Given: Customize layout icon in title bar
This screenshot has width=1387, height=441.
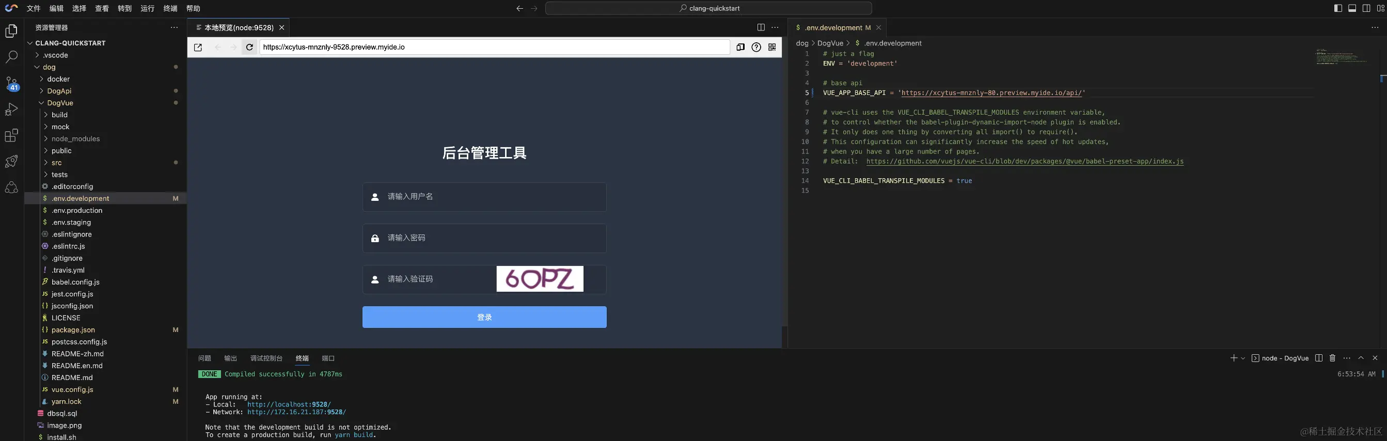Looking at the screenshot, I should tap(1380, 9).
